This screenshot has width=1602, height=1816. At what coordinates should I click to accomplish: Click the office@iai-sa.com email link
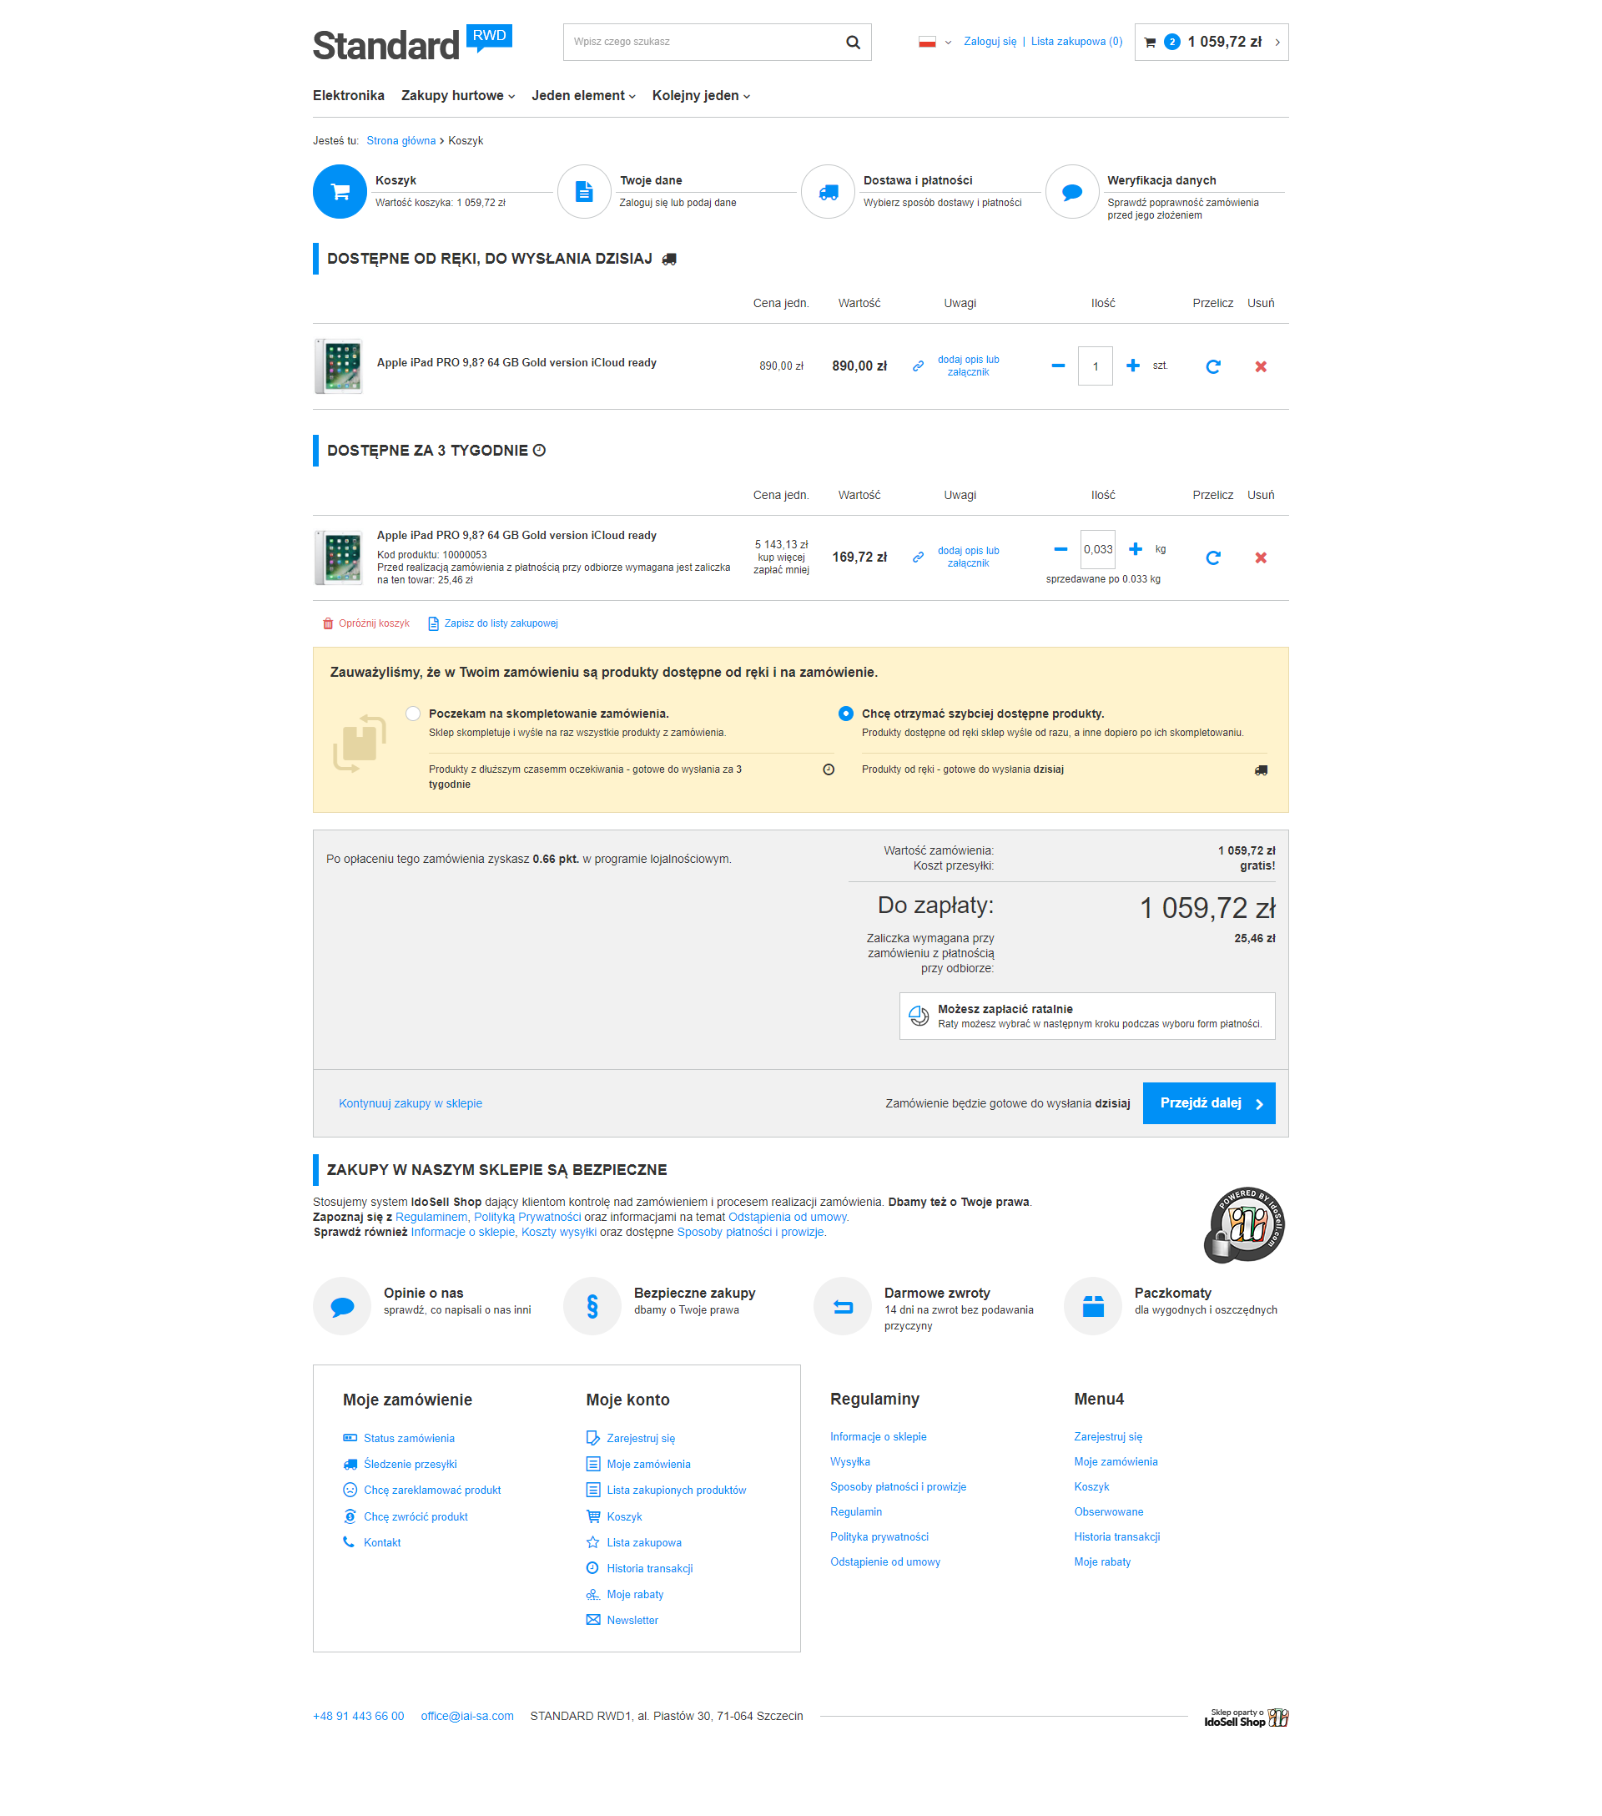click(x=467, y=1716)
